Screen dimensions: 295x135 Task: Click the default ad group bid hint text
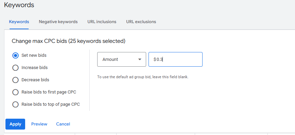(143, 77)
